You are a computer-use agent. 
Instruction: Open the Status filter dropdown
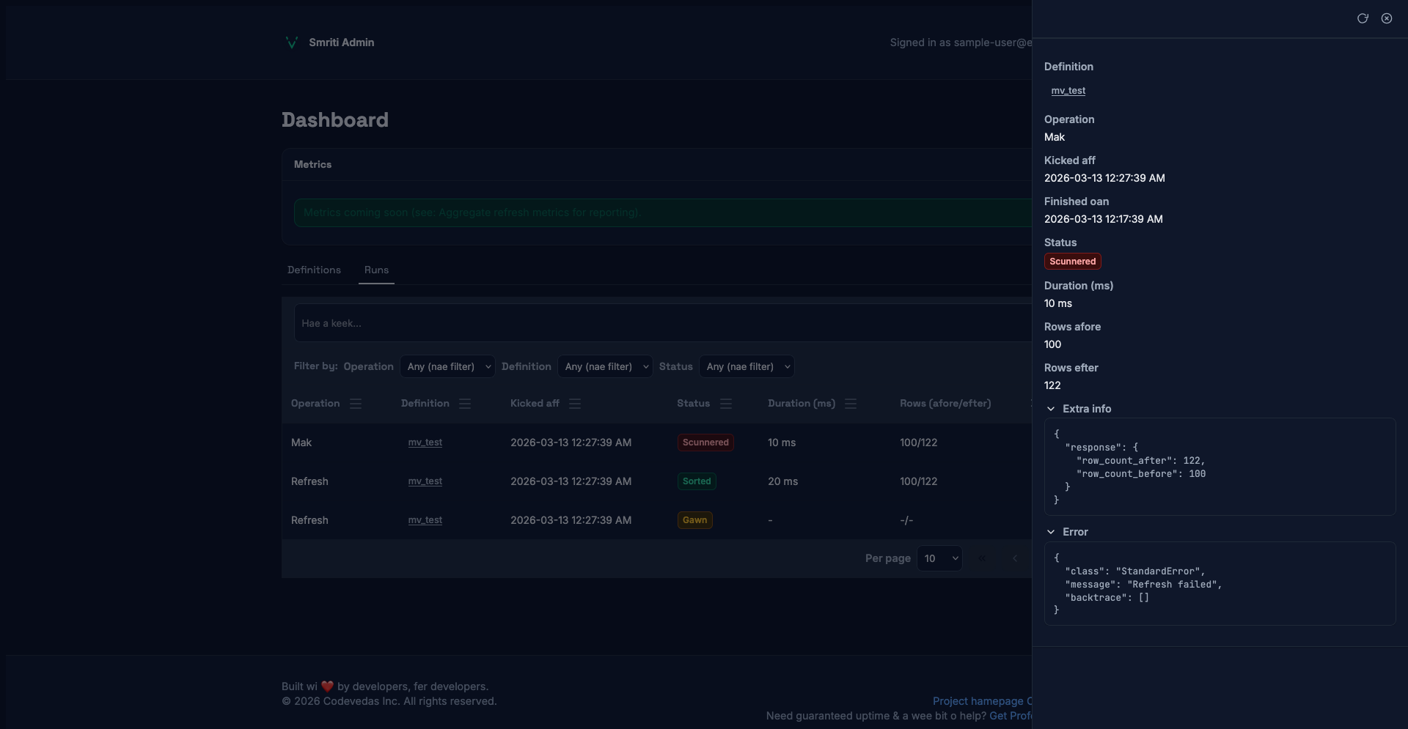[747, 366]
